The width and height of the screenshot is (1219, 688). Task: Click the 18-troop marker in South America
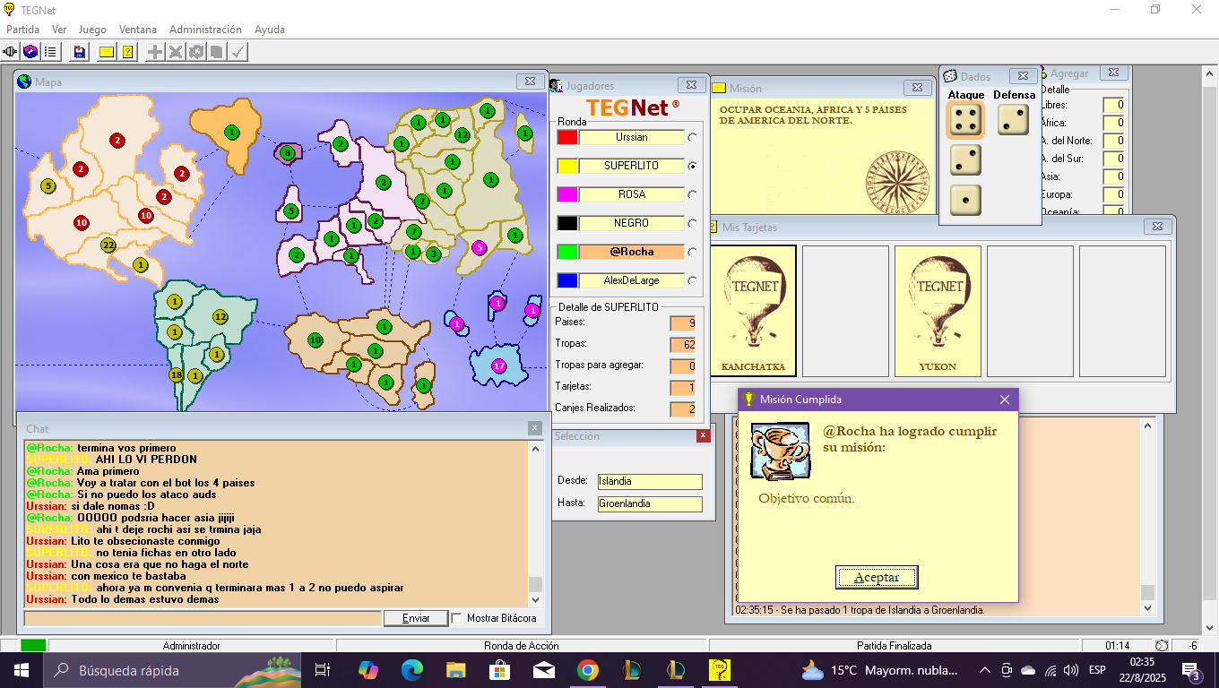click(177, 375)
